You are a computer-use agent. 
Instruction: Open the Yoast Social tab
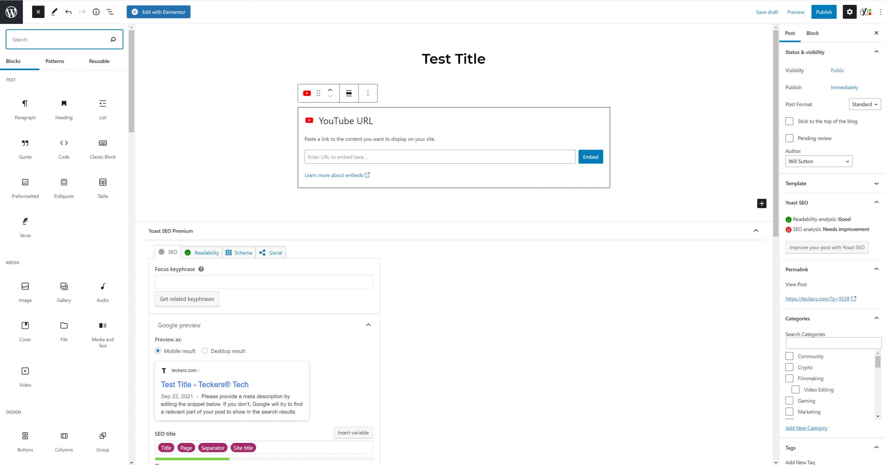(271, 253)
